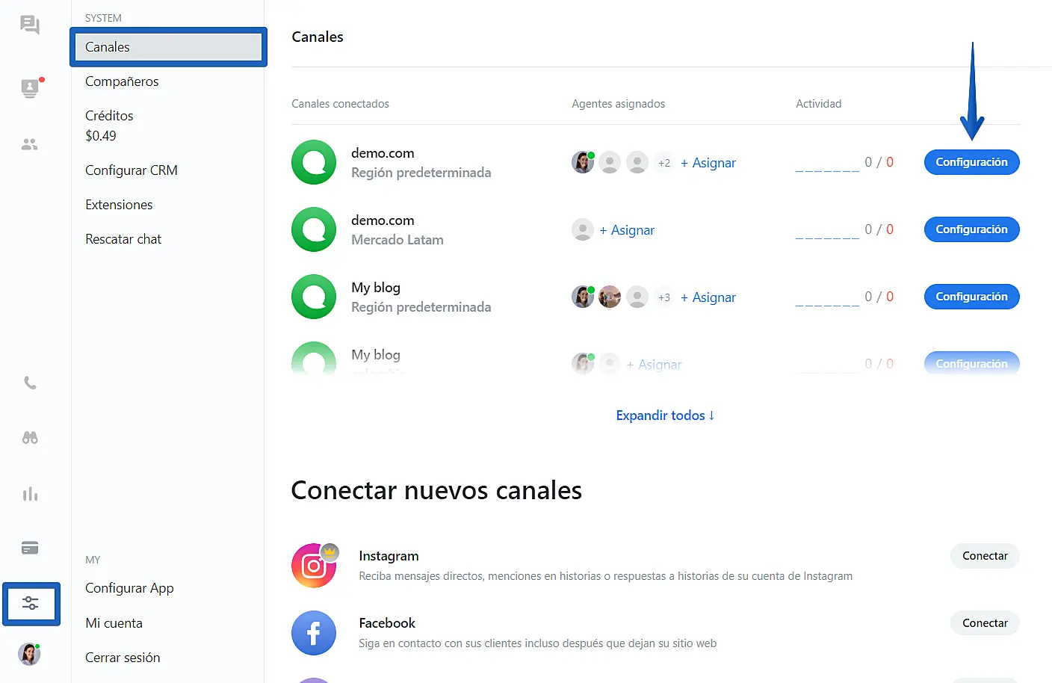This screenshot has width=1052, height=683.
Task: Open the bar chart statistics icon
Action: [x=30, y=494]
